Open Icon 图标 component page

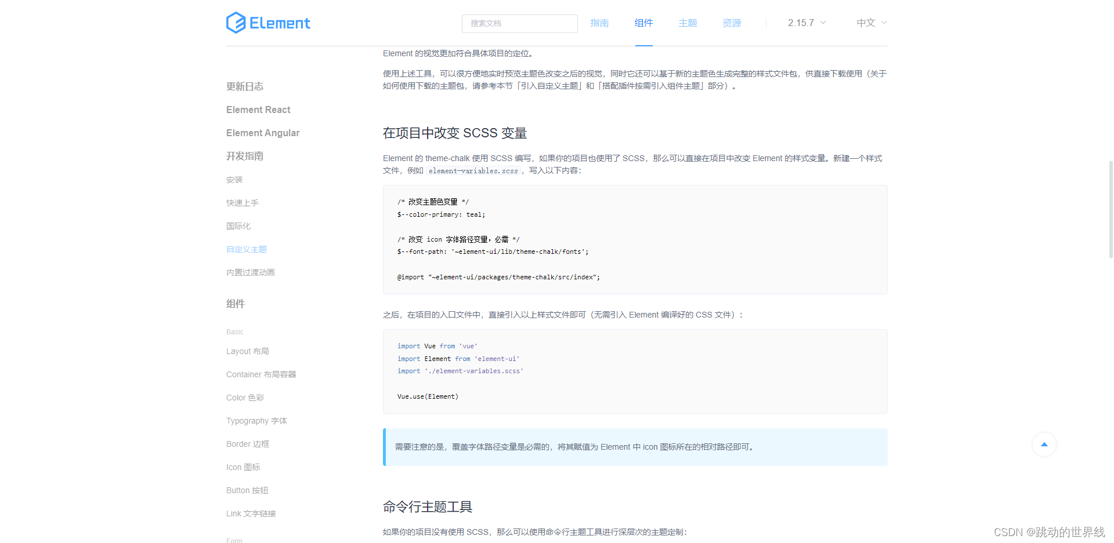[243, 467]
